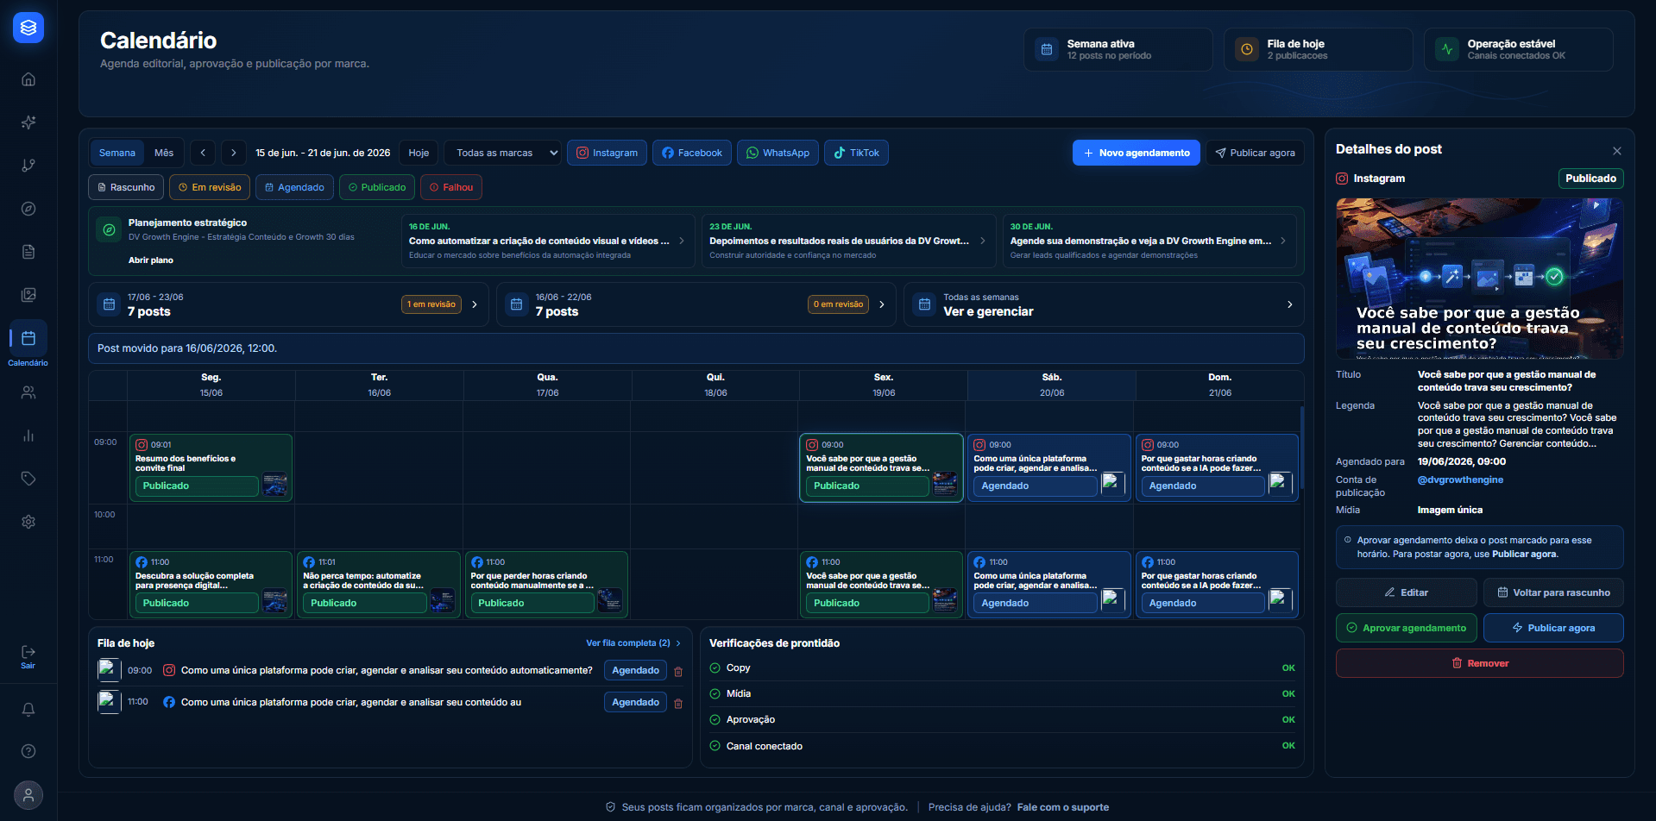Delete the 09:00 queue item trash icon
This screenshot has height=821, width=1656.
[x=678, y=672]
